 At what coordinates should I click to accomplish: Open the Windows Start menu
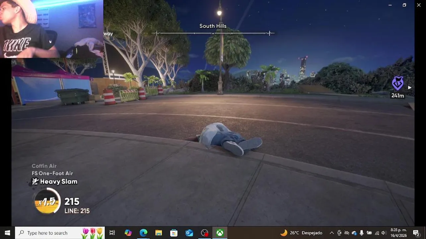(x=7, y=233)
